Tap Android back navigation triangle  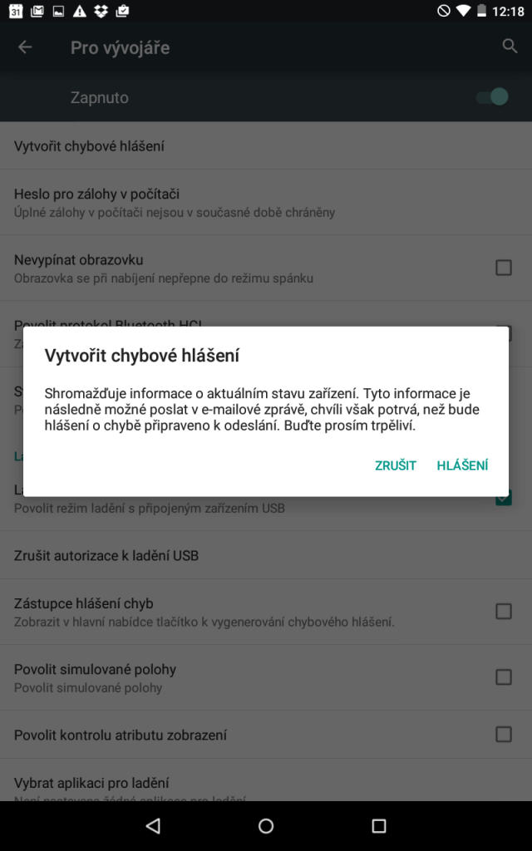tap(153, 825)
